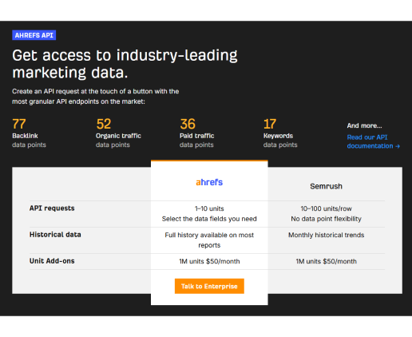Click the 'Create an API request' description
The width and height of the screenshot is (412, 337).
(95, 97)
